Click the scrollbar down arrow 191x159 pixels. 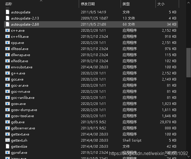coord(188,156)
